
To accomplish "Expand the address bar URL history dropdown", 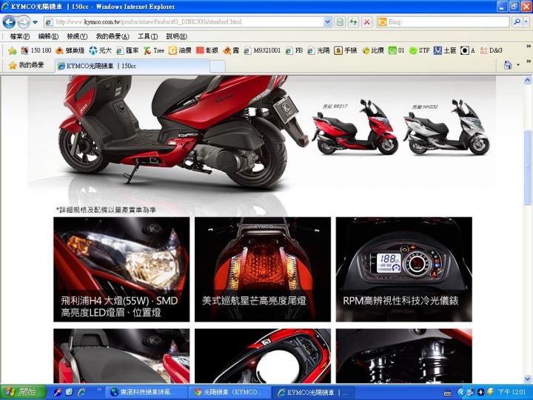I will [327, 22].
